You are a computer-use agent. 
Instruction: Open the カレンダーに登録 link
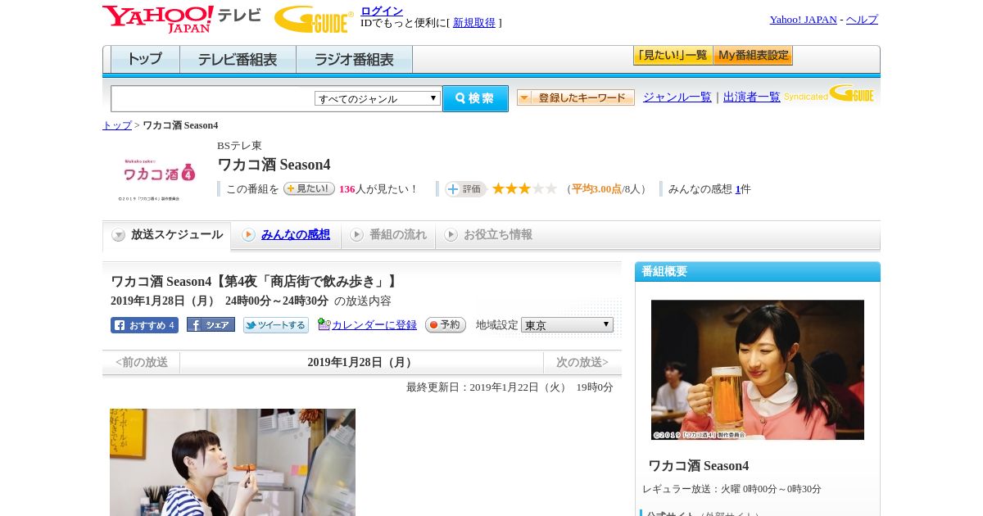[374, 325]
